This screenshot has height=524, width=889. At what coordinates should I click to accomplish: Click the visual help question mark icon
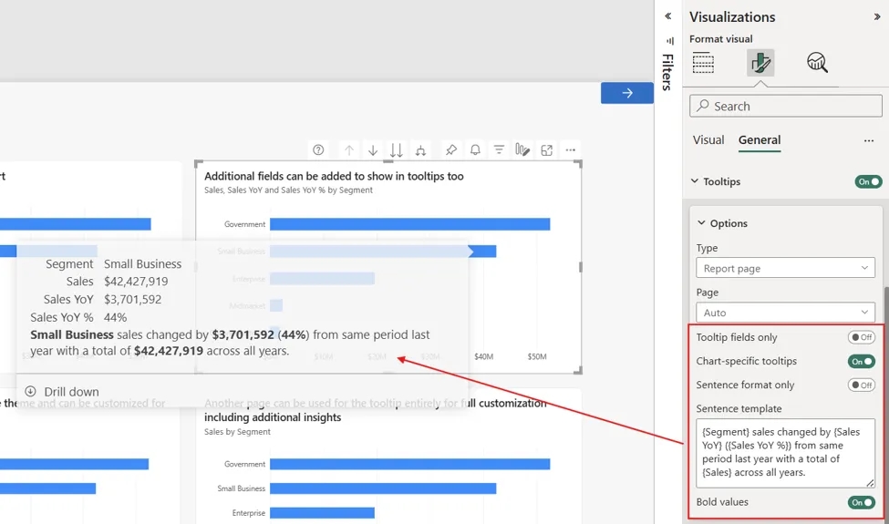(318, 150)
